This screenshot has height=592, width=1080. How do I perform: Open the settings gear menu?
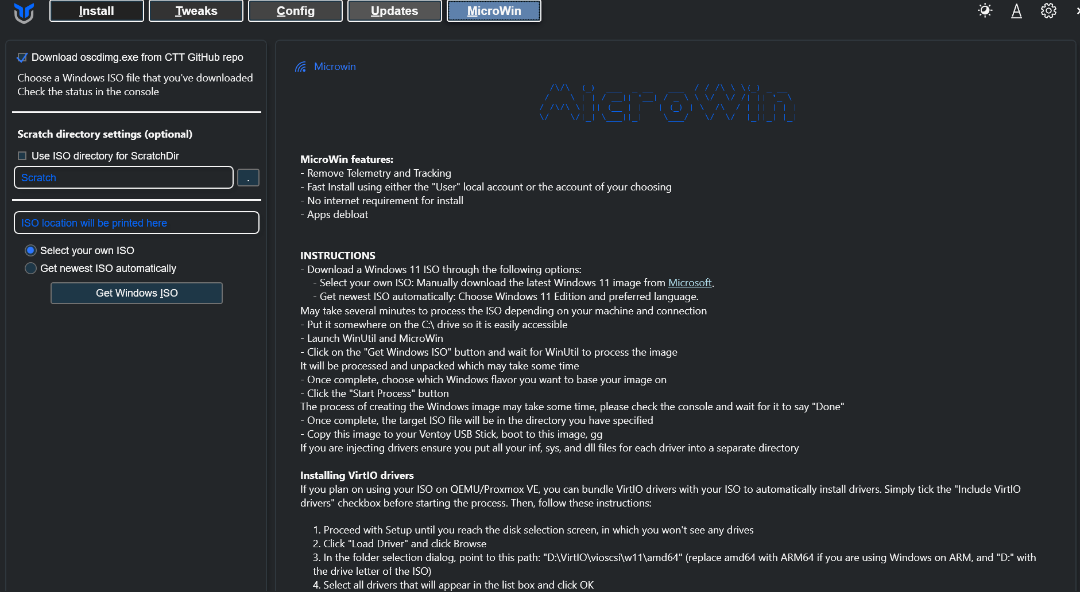1048,11
